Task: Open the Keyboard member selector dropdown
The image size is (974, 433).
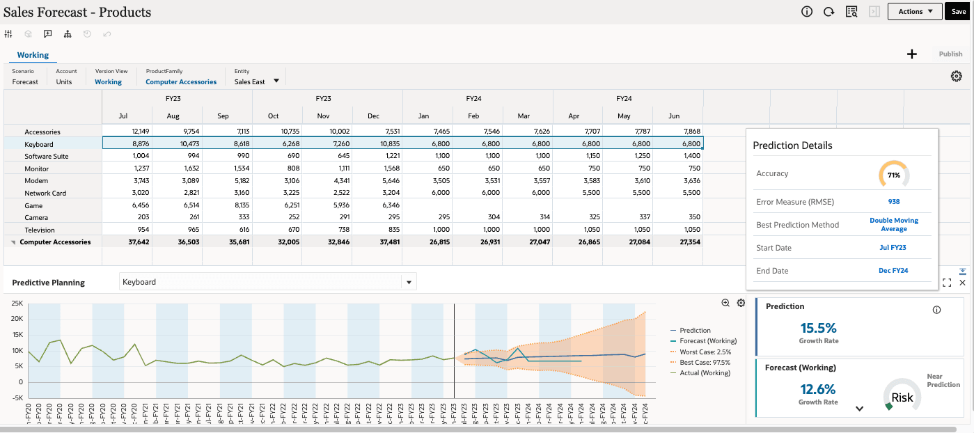Action: point(409,281)
